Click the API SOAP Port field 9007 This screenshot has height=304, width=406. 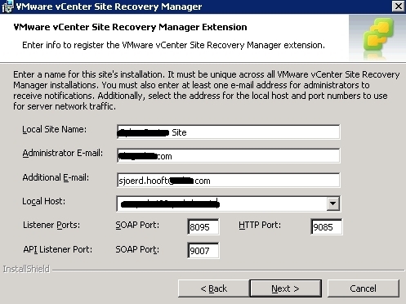coord(203,250)
